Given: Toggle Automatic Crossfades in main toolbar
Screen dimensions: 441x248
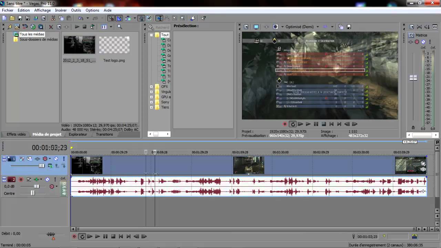Looking at the screenshot, I should tap(119, 18).
